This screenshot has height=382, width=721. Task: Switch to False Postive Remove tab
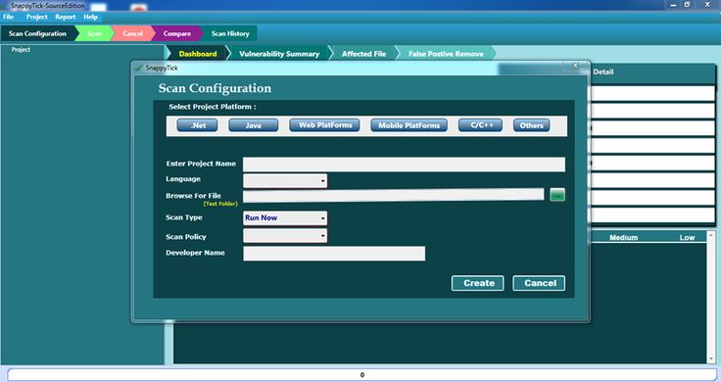point(446,54)
